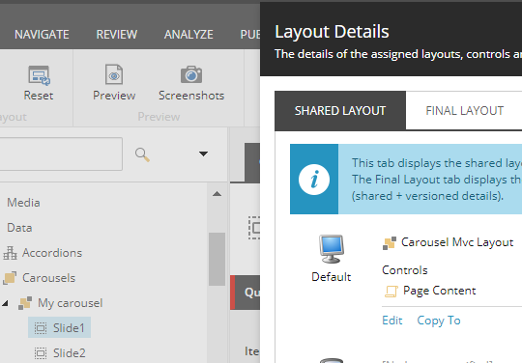Click the Reset layout icon
This screenshot has width=522, height=363.
point(39,75)
